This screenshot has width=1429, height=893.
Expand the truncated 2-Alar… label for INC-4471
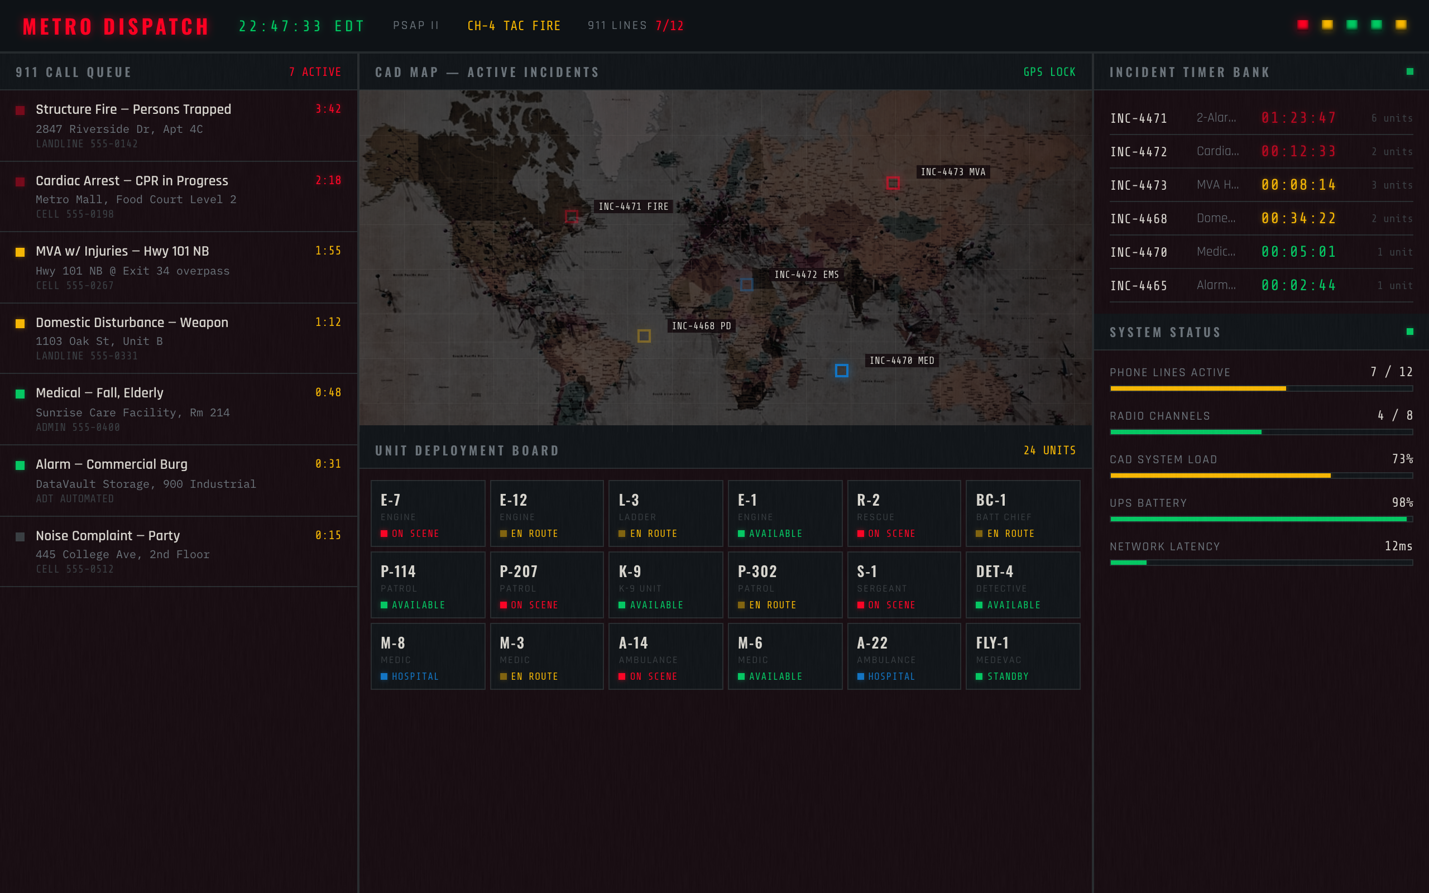pyautogui.click(x=1217, y=118)
